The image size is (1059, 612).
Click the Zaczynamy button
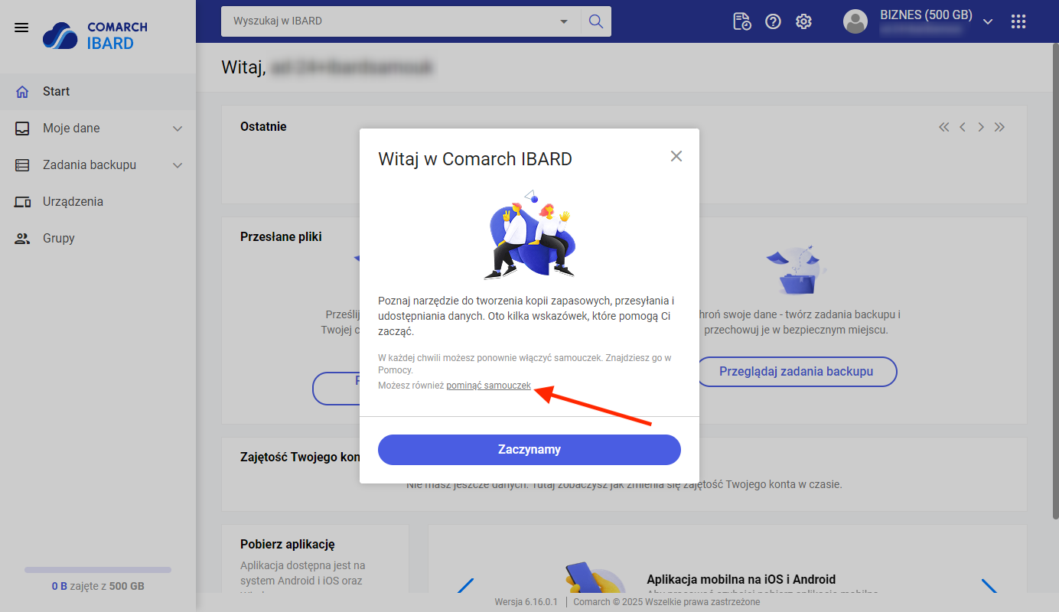point(529,450)
